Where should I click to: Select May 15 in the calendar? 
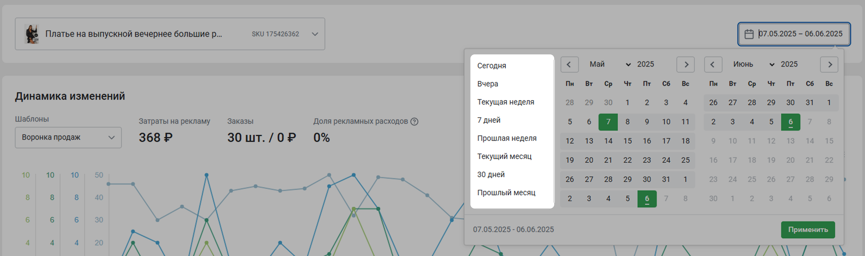point(627,141)
